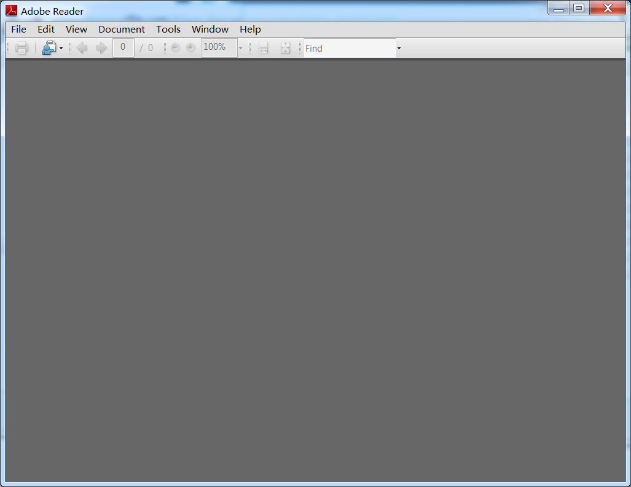Viewport: 631px width, 487px height.
Task: Open the zoom percentage dropdown arrow
Action: point(240,49)
